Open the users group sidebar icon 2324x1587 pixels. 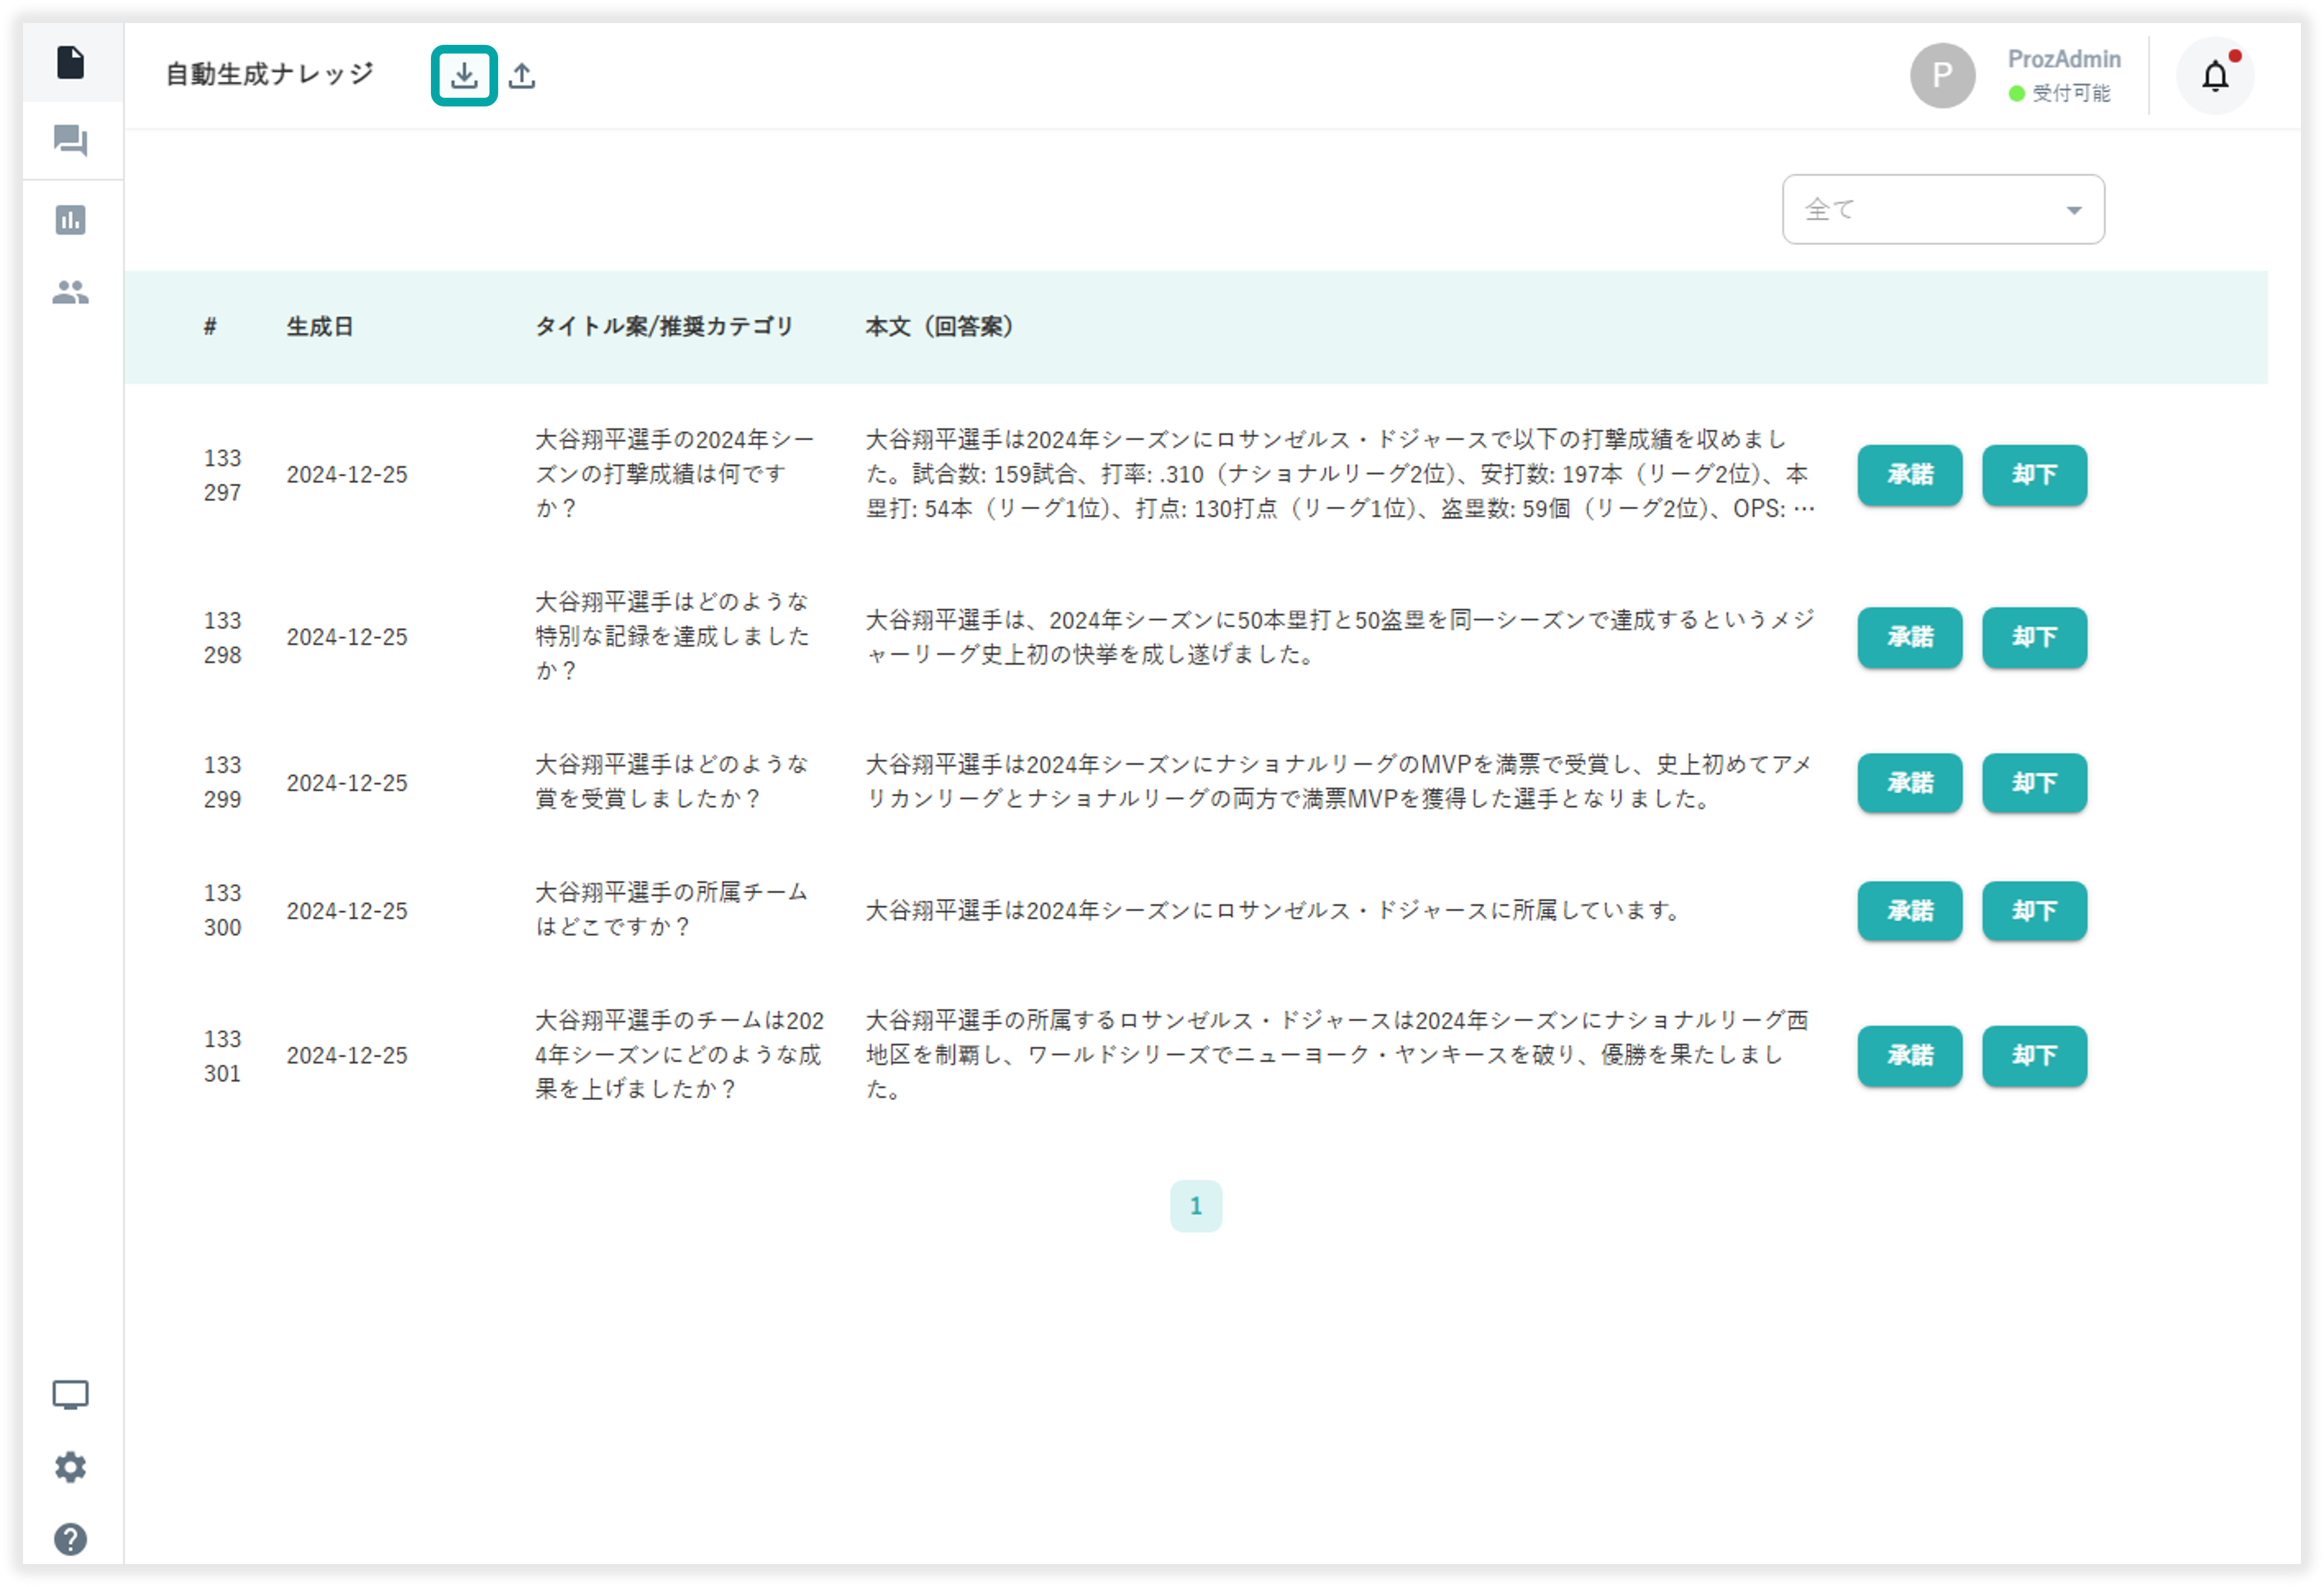coord(70,292)
